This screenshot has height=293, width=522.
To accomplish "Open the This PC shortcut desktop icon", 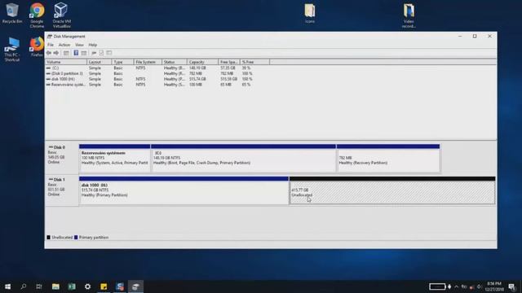I will pyautogui.click(x=12, y=49).
